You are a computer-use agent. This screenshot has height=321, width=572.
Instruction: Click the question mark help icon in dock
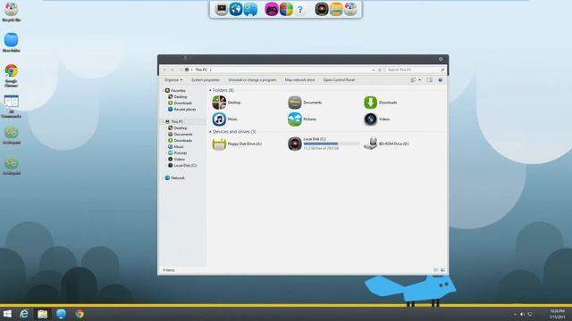click(x=300, y=10)
